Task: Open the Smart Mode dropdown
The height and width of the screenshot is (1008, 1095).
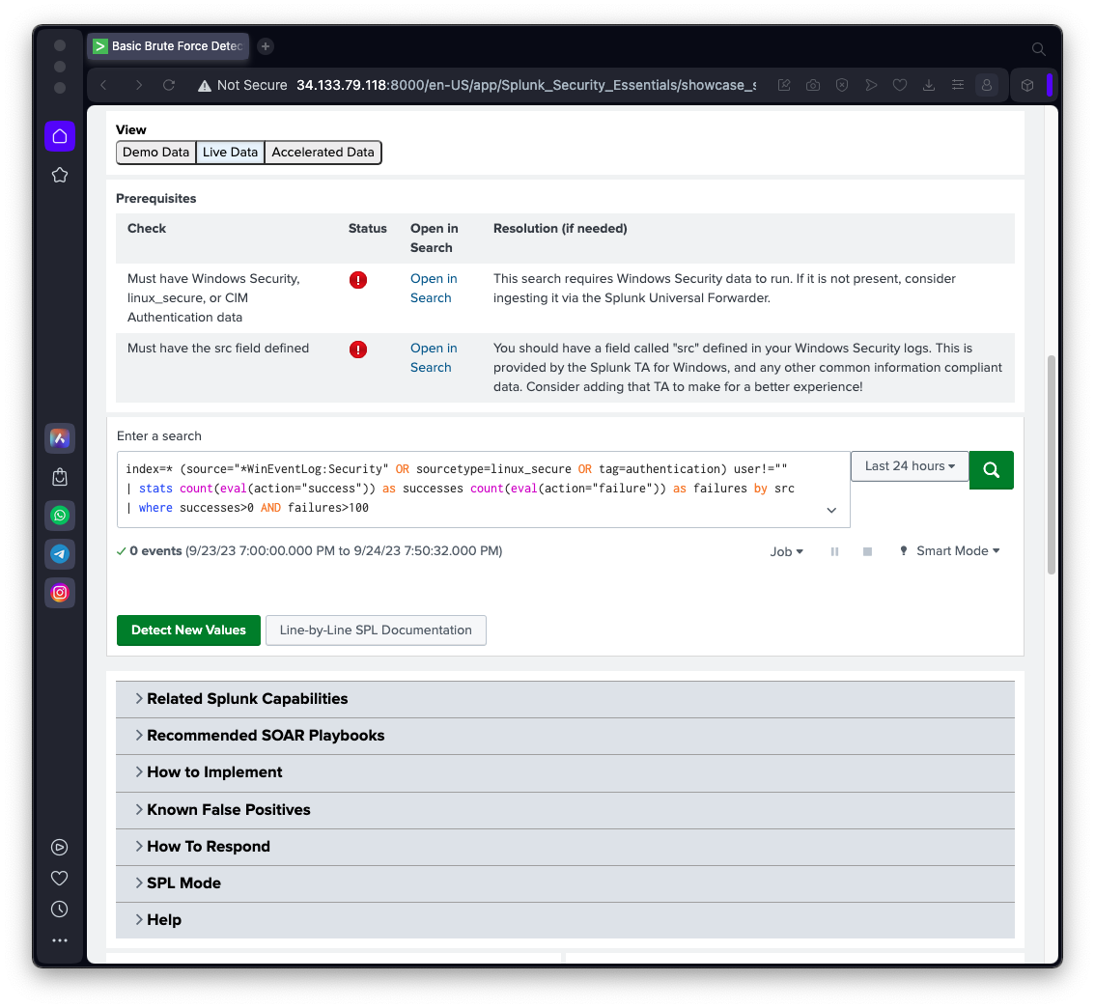Action: coord(950,550)
